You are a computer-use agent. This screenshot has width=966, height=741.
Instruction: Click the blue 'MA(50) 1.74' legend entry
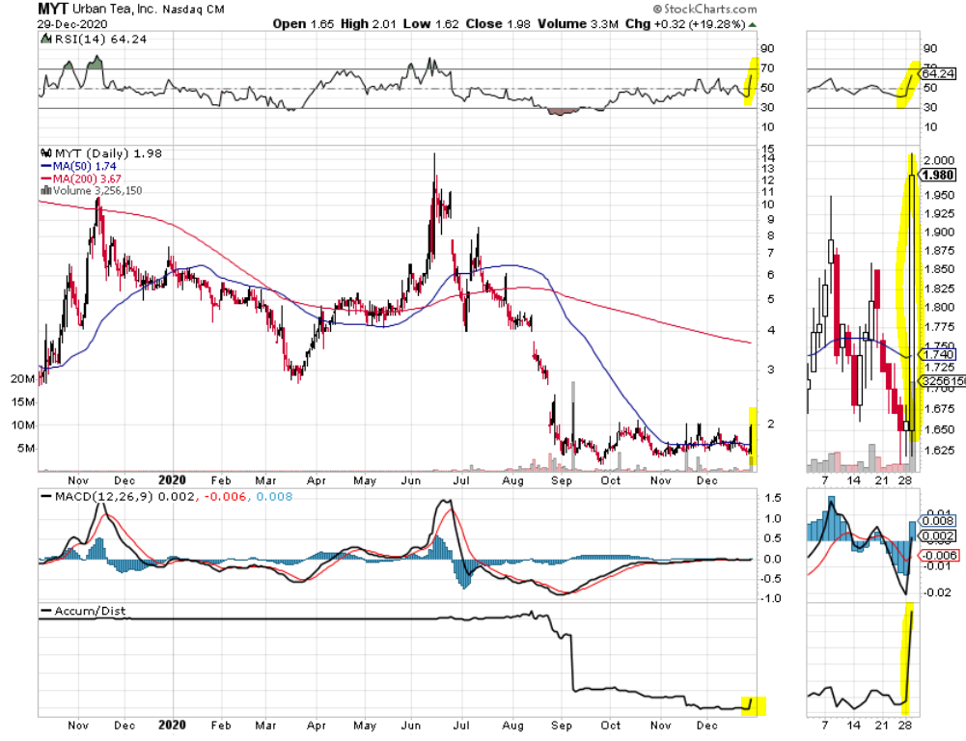pos(78,166)
